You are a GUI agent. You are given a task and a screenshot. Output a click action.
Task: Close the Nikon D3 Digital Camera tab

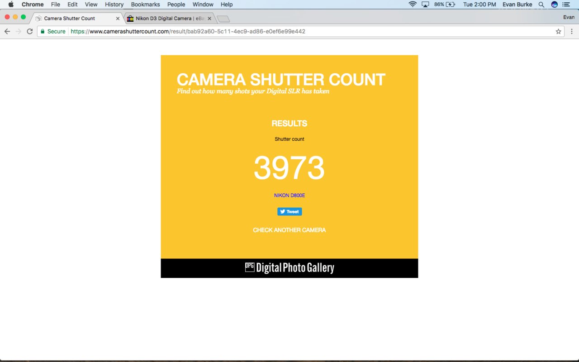click(209, 19)
